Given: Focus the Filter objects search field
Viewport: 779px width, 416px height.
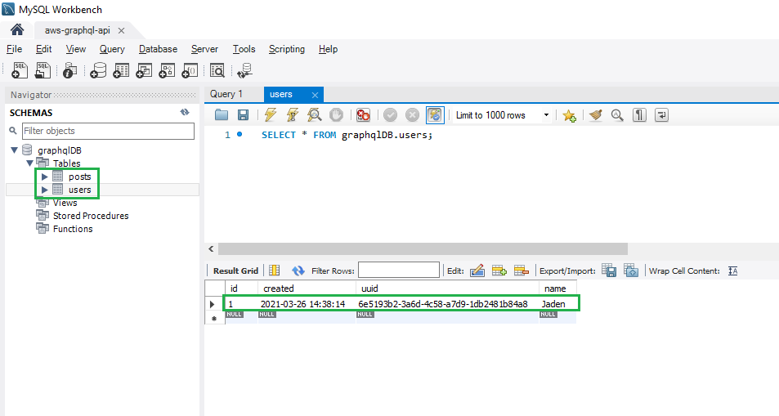Looking at the screenshot, I should click(108, 131).
